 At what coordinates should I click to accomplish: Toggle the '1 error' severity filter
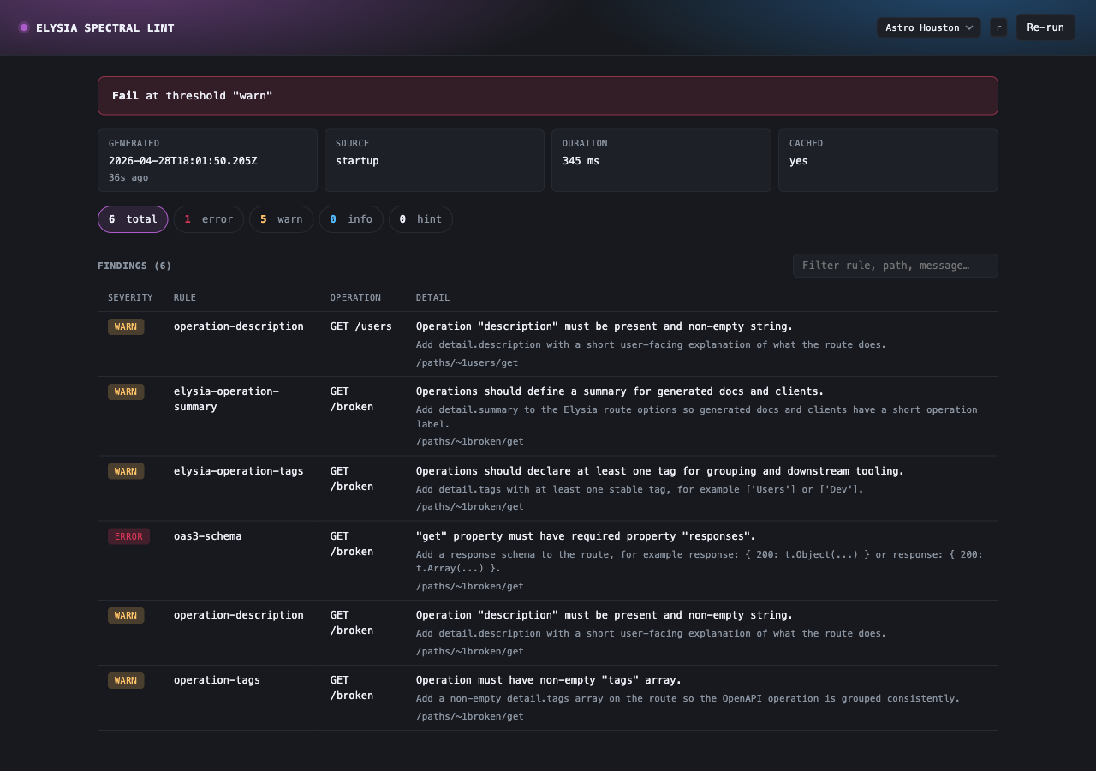tap(209, 219)
